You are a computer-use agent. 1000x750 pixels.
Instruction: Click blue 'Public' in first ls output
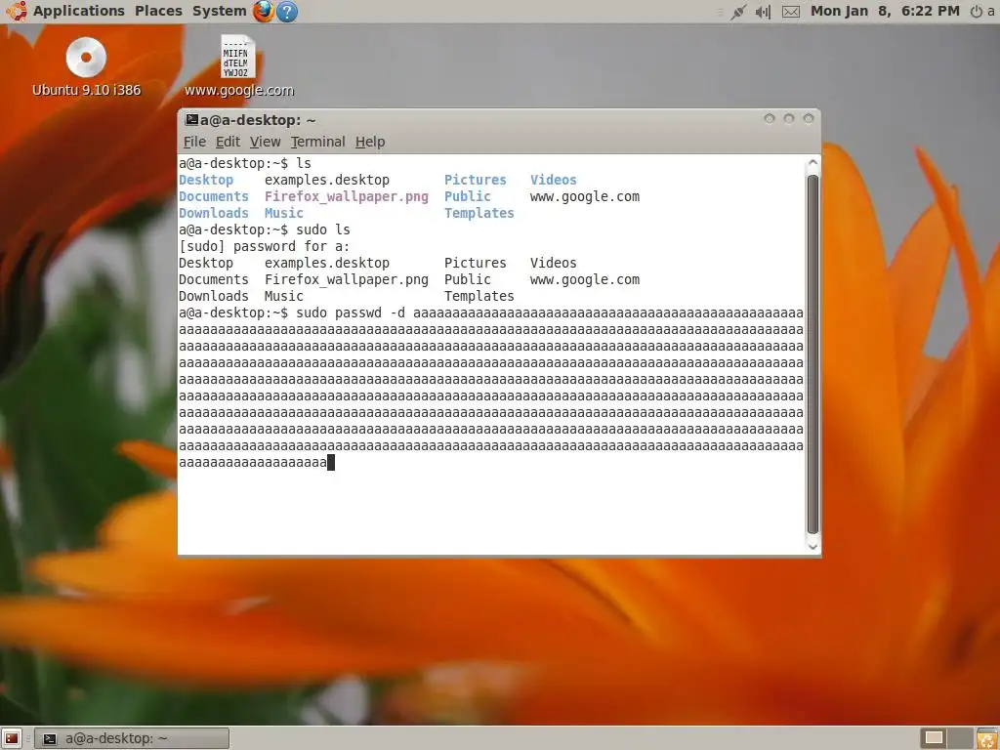point(468,196)
